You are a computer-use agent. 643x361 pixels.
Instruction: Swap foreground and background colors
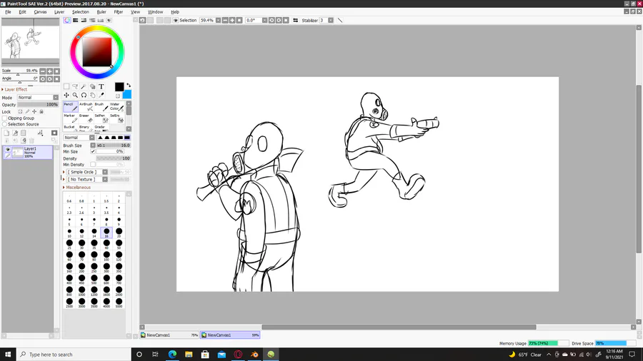pyautogui.click(x=129, y=85)
